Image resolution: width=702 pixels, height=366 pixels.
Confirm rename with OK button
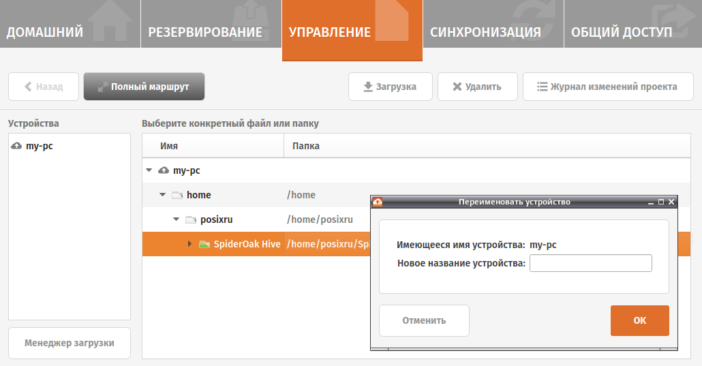click(x=640, y=321)
